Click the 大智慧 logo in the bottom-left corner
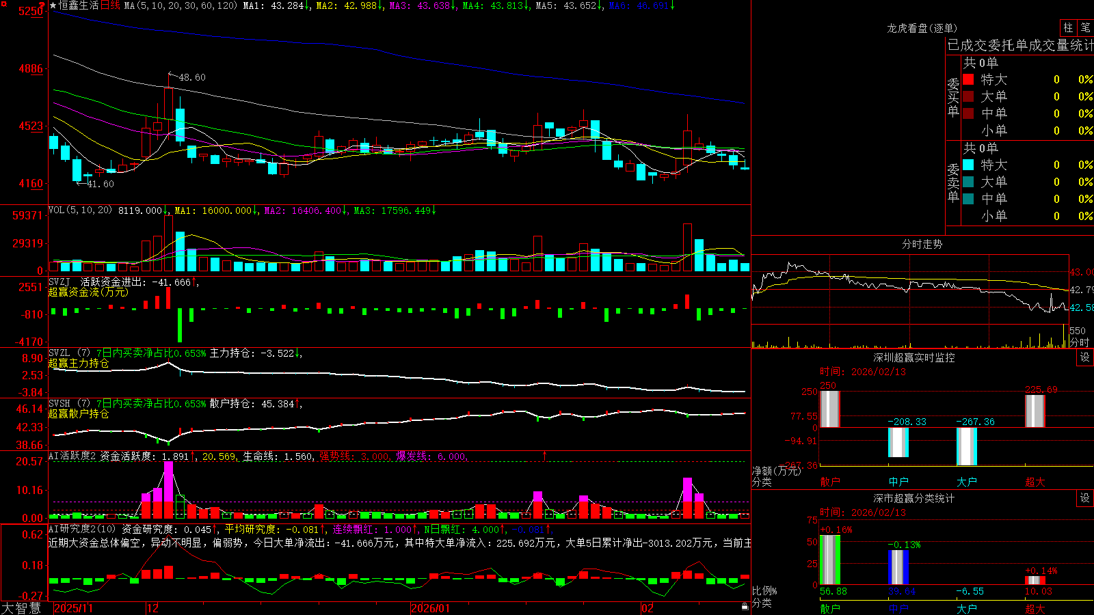 21,608
